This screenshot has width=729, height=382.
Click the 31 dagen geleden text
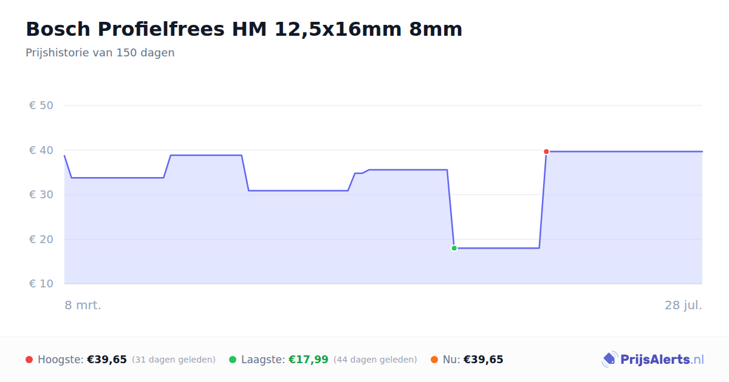click(174, 360)
